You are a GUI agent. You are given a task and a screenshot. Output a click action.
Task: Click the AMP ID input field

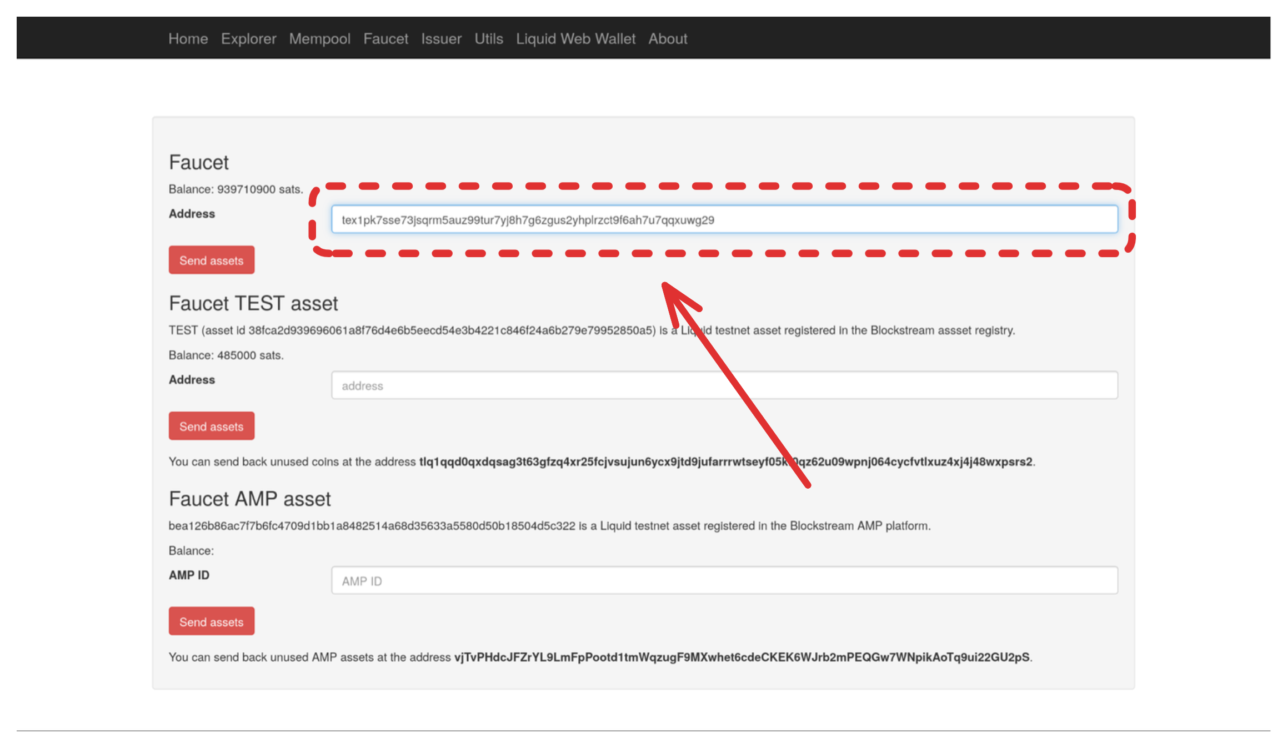pyautogui.click(x=722, y=580)
